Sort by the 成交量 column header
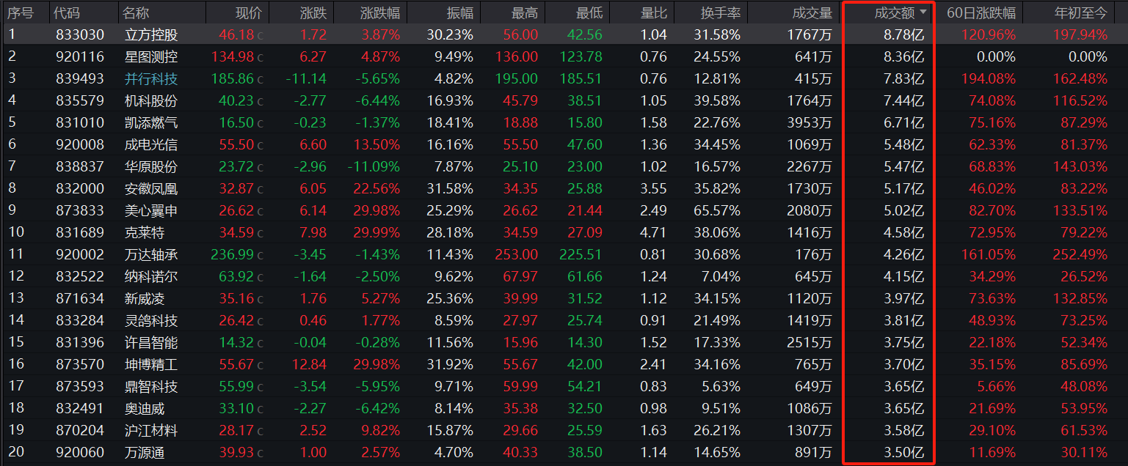Viewport: 1128px width, 466px height. coord(812,12)
